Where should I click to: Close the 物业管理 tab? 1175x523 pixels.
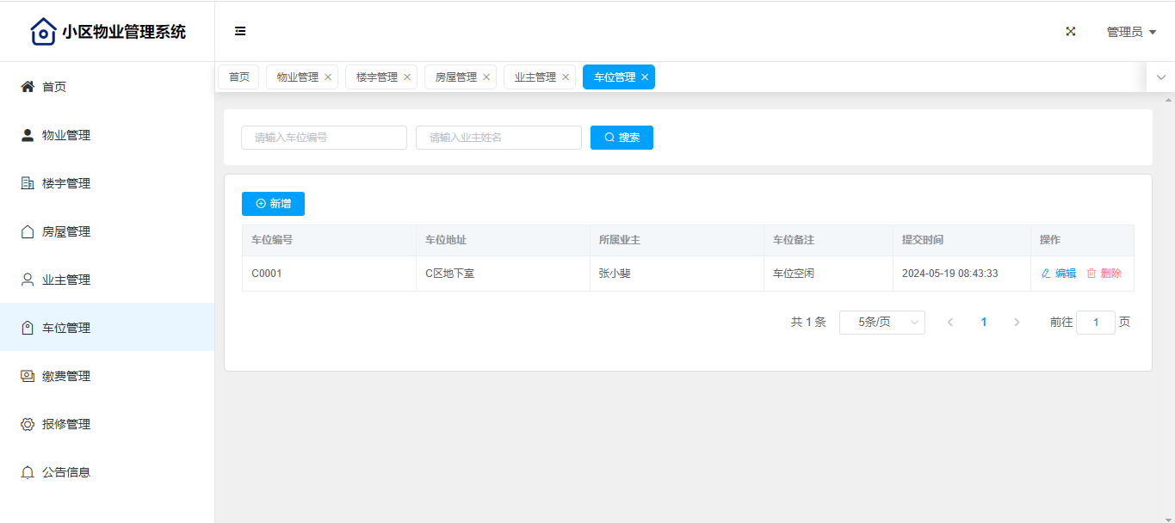point(328,77)
